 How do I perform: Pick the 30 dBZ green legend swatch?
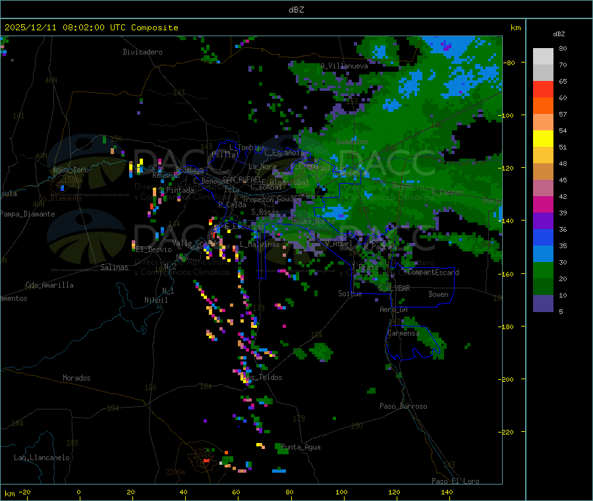(543, 270)
